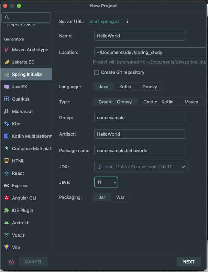Image resolution: width=208 pixels, height=272 pixels.
Task: Open the Server URL three-dot options menu
Action: 127,21
